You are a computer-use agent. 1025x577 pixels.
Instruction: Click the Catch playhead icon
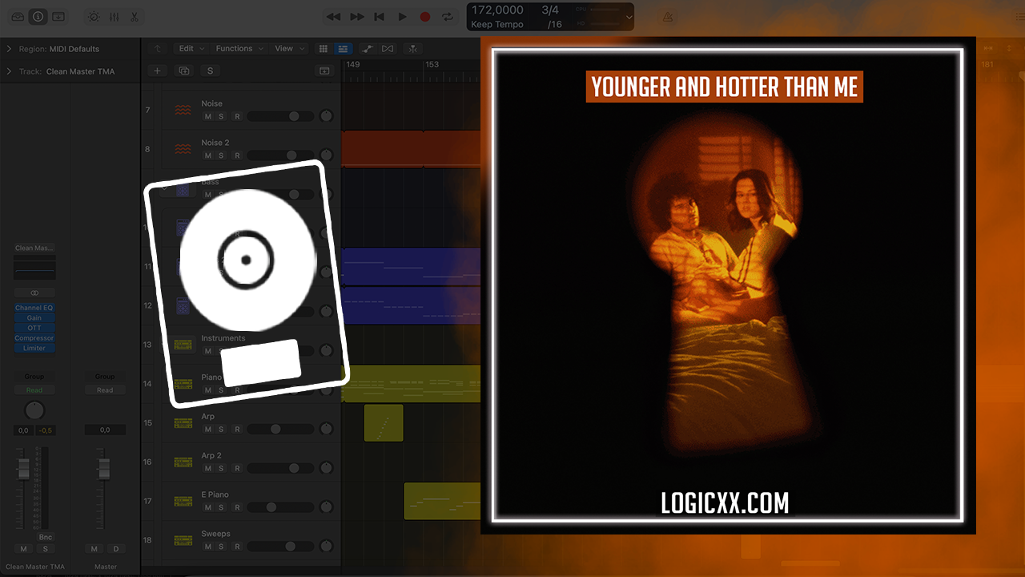[413, 49]
